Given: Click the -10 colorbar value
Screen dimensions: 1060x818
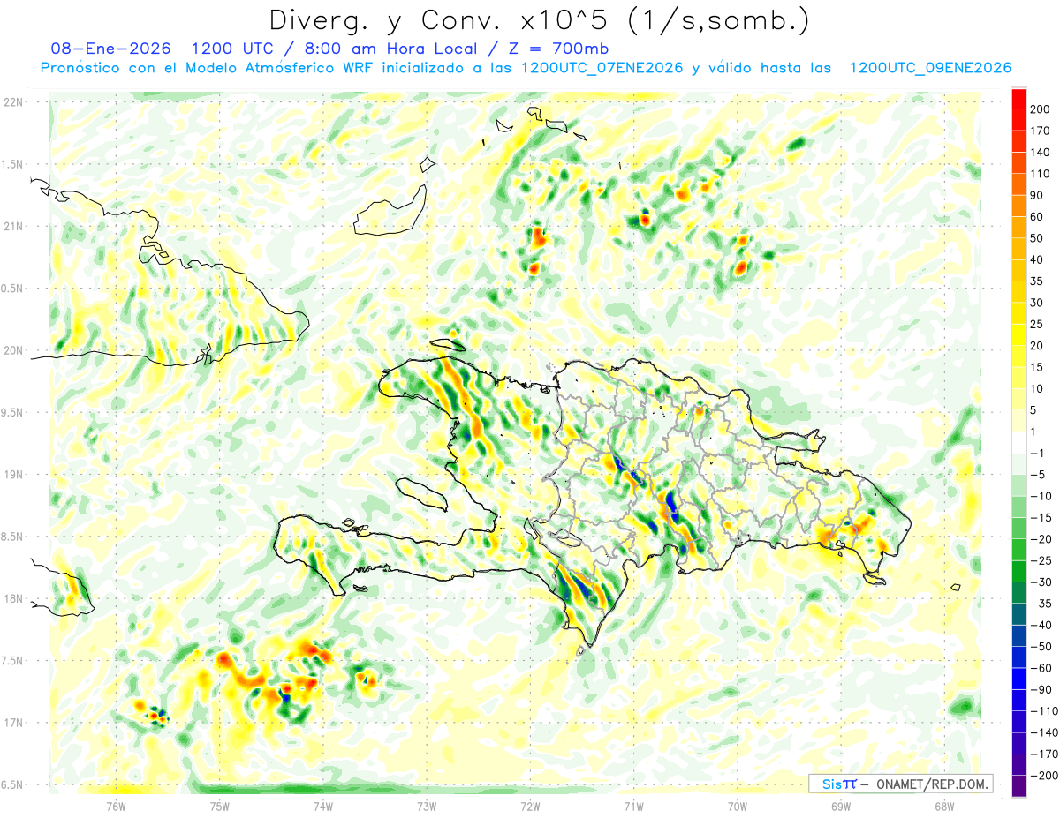Looking at the screenshot, I should click(1041, 496).
